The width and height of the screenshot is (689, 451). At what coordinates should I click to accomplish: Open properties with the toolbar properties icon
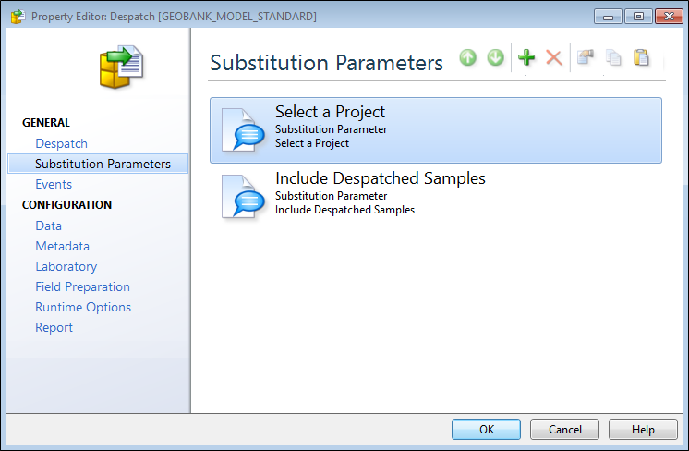point(586,57)
